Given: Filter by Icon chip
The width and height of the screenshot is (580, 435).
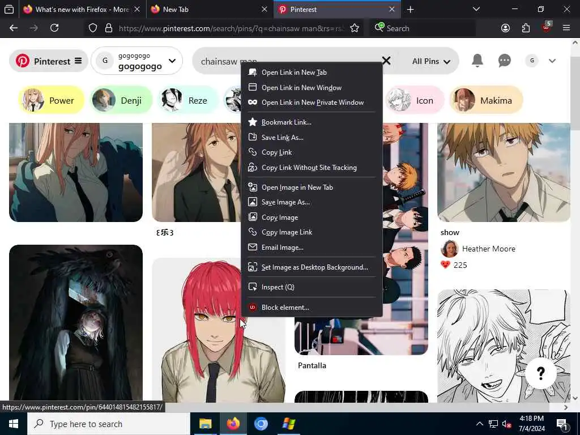Looking at the screenshot, I should point(414,100).
